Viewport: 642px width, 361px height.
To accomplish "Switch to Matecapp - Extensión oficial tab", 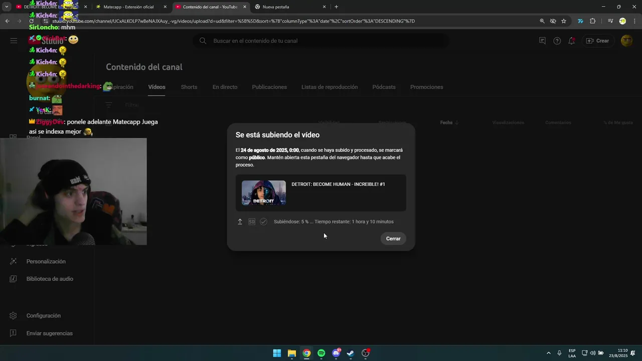I will (x=131, y=7).
